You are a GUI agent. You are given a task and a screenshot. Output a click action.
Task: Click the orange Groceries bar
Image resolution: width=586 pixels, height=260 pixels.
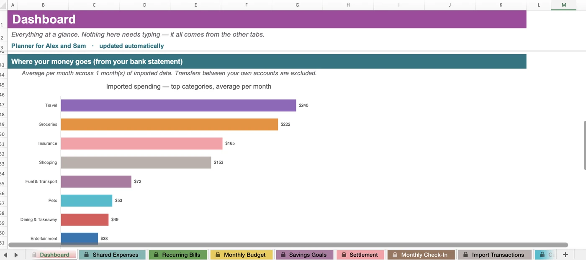pos(170,124)
